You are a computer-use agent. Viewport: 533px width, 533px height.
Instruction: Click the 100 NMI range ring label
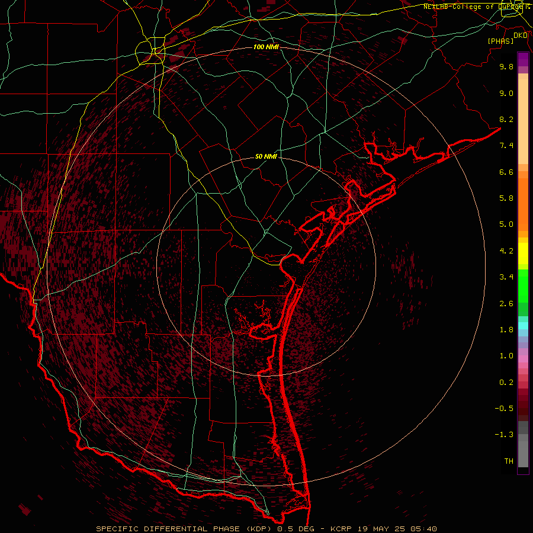266,47
